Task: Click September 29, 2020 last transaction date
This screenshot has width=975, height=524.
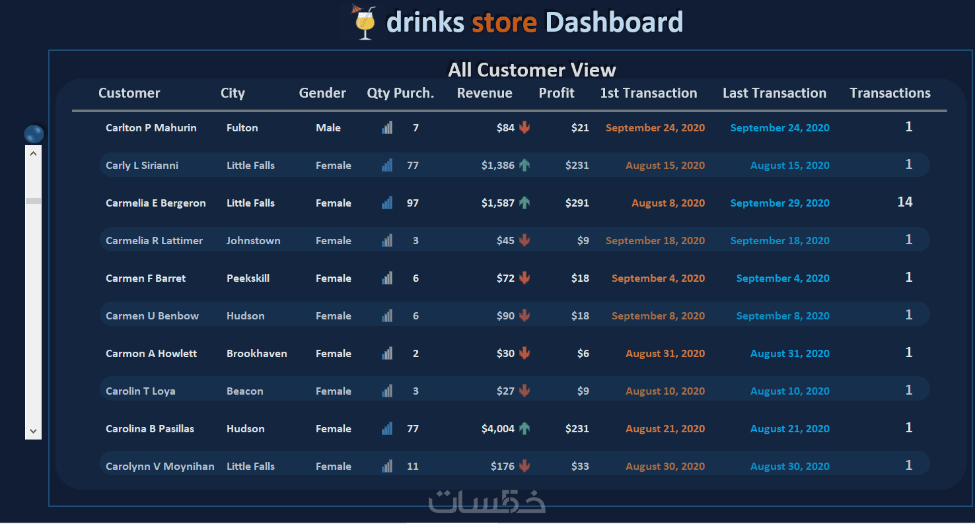Action: (779, 203)
